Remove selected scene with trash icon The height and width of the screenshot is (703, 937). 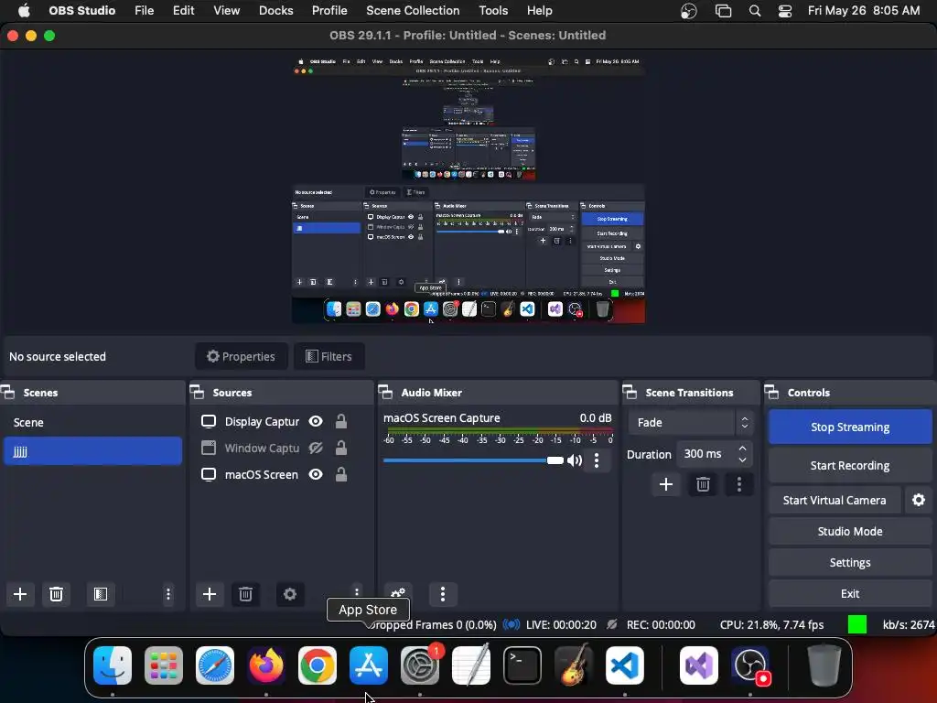point(56,594)
